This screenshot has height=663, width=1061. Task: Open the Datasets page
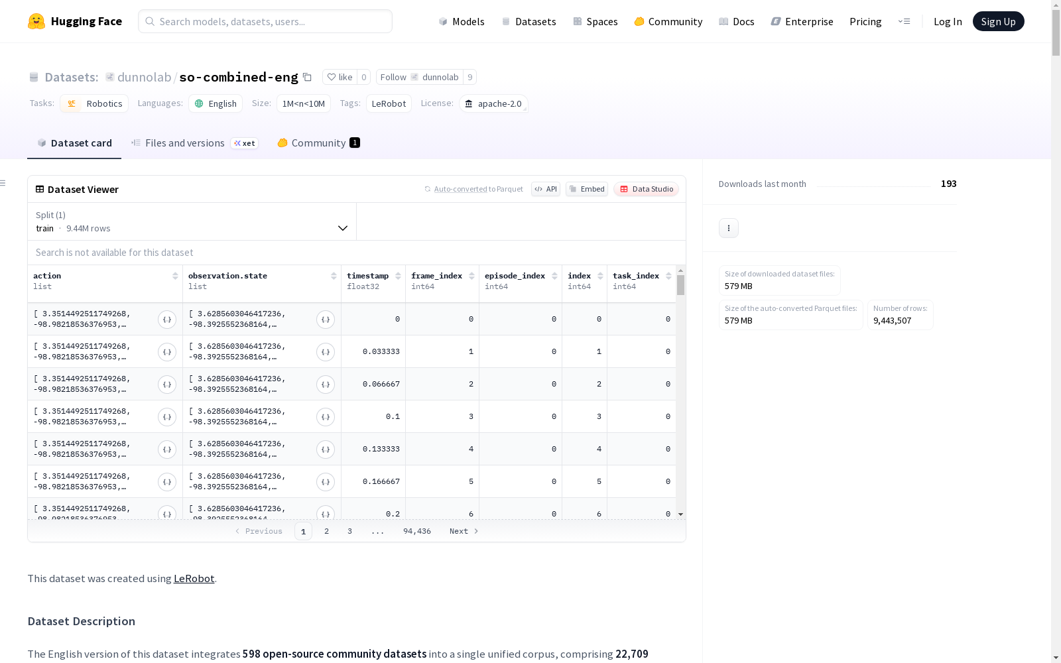click(529, 21)
